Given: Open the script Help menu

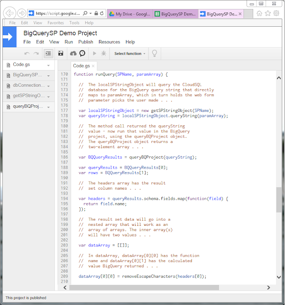Looking at the screenshot, I should pos(130,42).
